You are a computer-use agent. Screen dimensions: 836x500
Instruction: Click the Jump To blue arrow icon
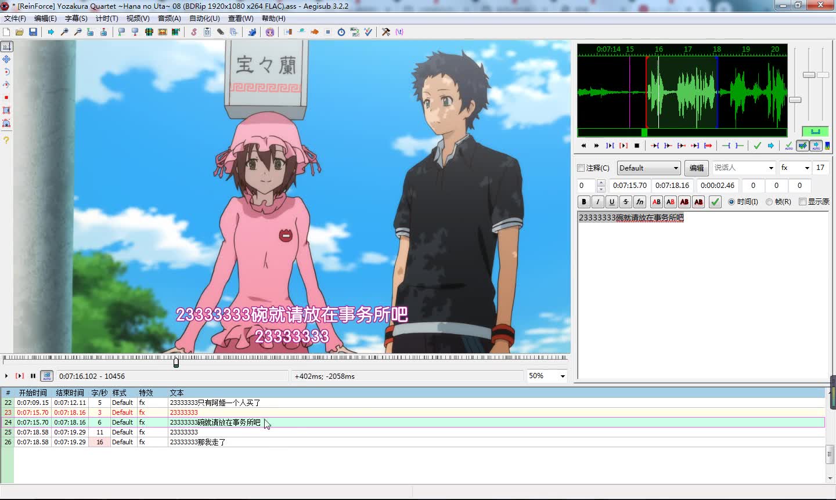click(51, 32)
